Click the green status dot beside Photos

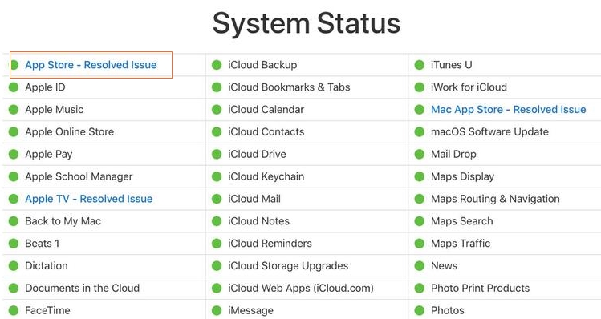point(420,310)
